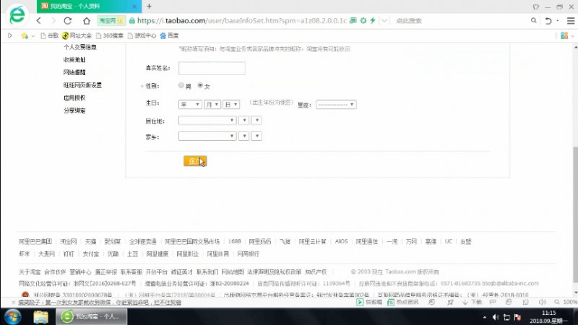Open 个人交易信息 in the left sidebar

pos(80,47)
